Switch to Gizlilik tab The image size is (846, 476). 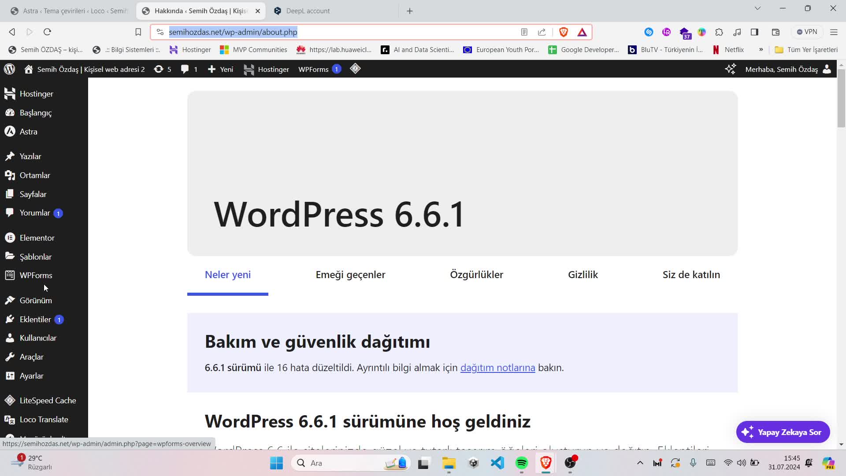coord(583,275)
